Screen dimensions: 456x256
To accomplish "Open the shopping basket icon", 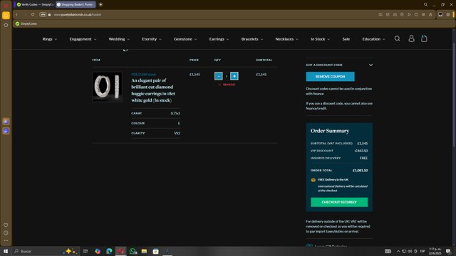I will point(424,38).
